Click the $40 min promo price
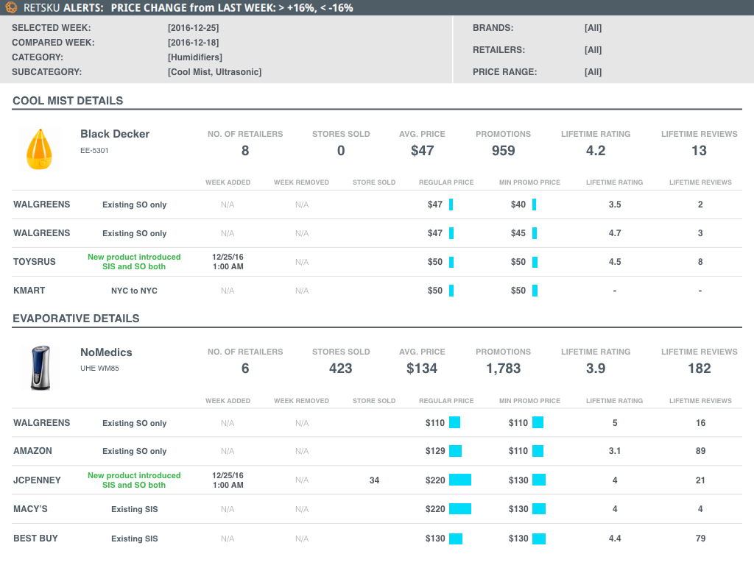This screenshot has width=754, height=565. 518,205
